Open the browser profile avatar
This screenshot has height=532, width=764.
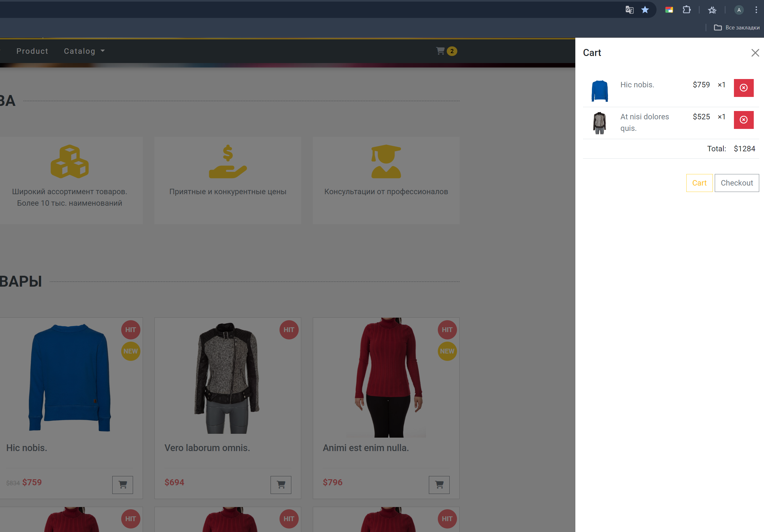739,10
